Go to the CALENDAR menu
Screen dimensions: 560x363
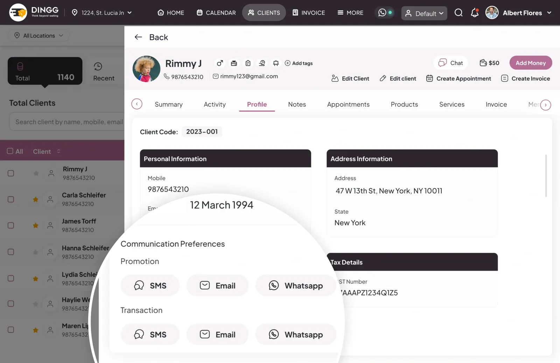pos(216,13)
